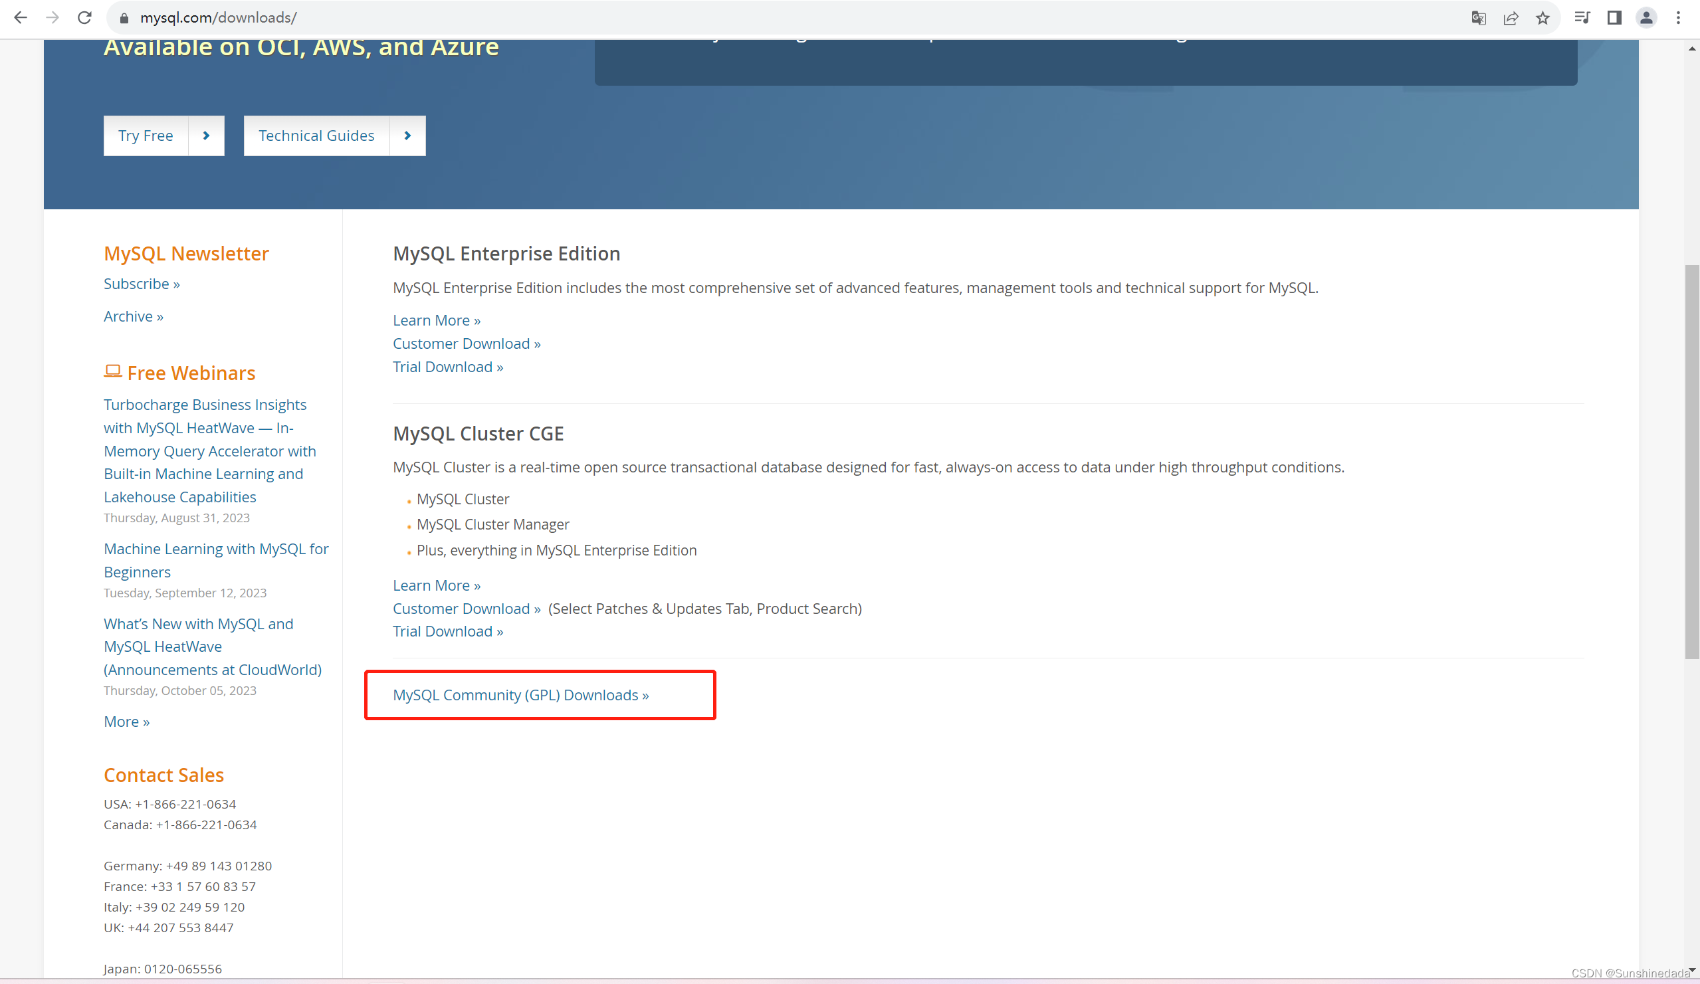Subscribe to the MySQL Newsletter
Viewport: 1700px width, 984px height.
[142, 284]
